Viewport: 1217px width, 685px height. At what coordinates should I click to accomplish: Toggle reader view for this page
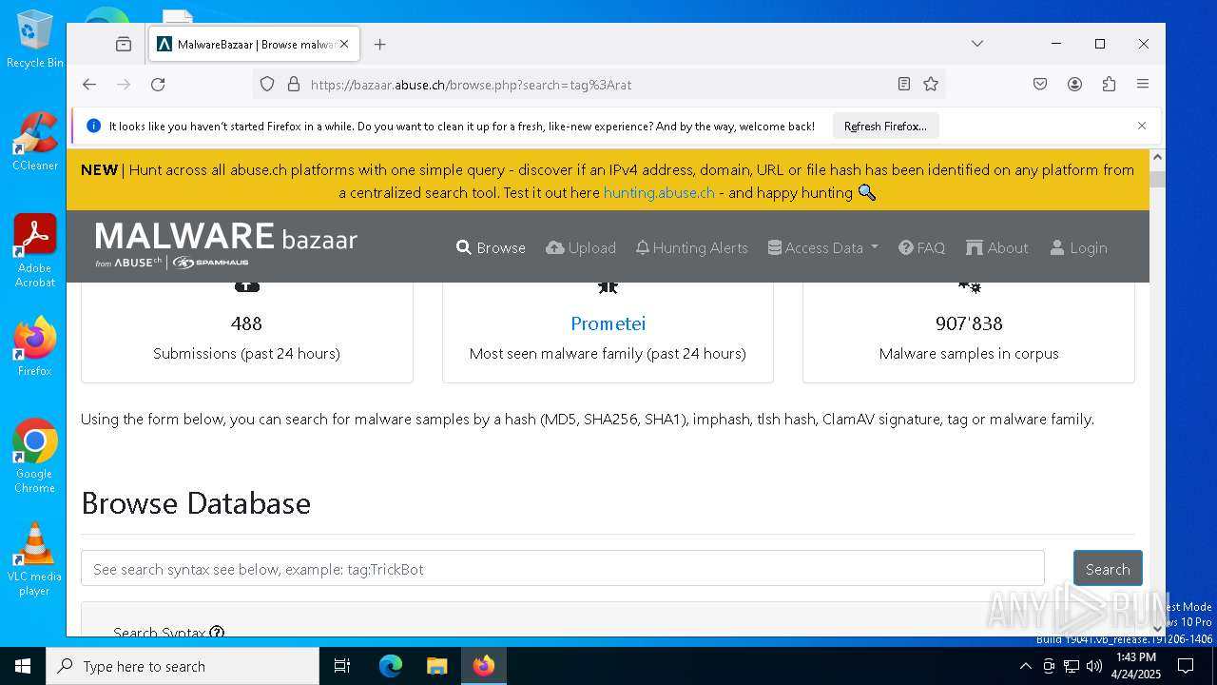(904, 84)
